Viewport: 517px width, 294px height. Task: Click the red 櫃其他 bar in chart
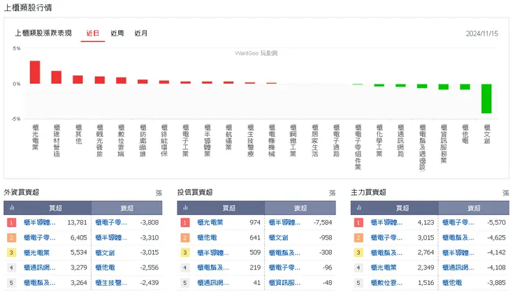78,80
